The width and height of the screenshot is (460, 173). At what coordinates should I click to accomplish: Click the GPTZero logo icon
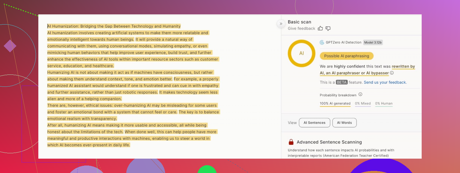[322, 43]
